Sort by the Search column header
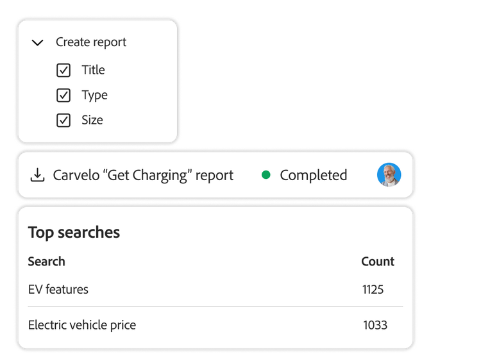The height and width of the screenshot is (361, 481). tap(47, 261)
